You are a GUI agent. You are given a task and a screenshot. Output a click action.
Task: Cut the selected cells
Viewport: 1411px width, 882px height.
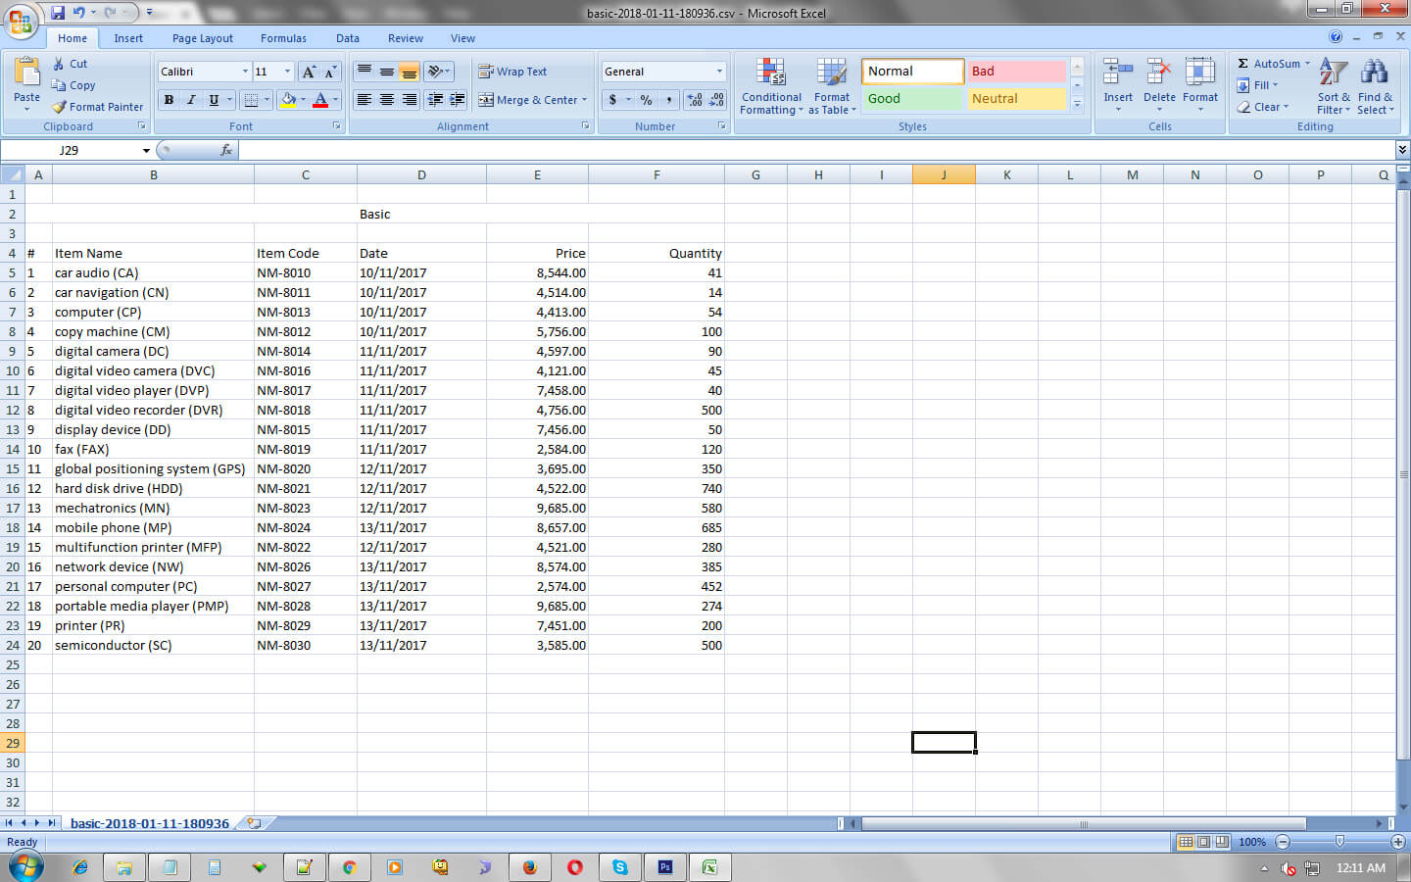70,64
